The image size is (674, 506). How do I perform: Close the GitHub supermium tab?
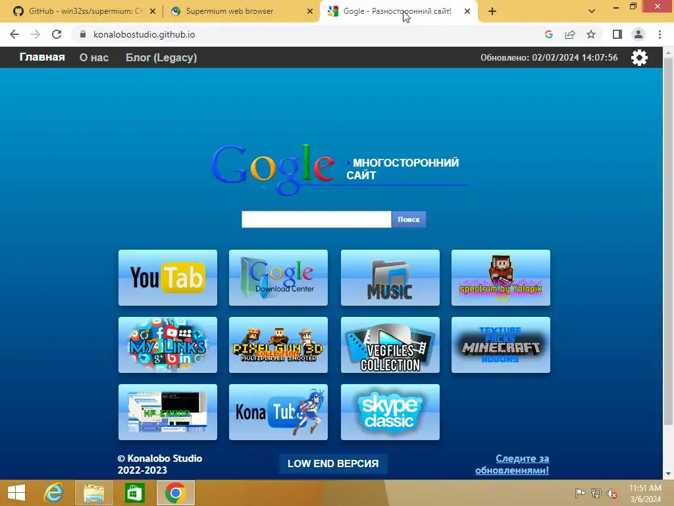click(153, 12)
